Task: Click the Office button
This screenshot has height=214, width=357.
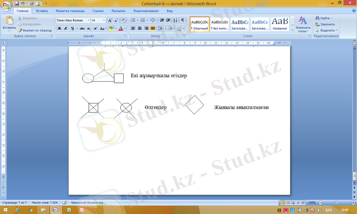Action: (x=6, y=5)
